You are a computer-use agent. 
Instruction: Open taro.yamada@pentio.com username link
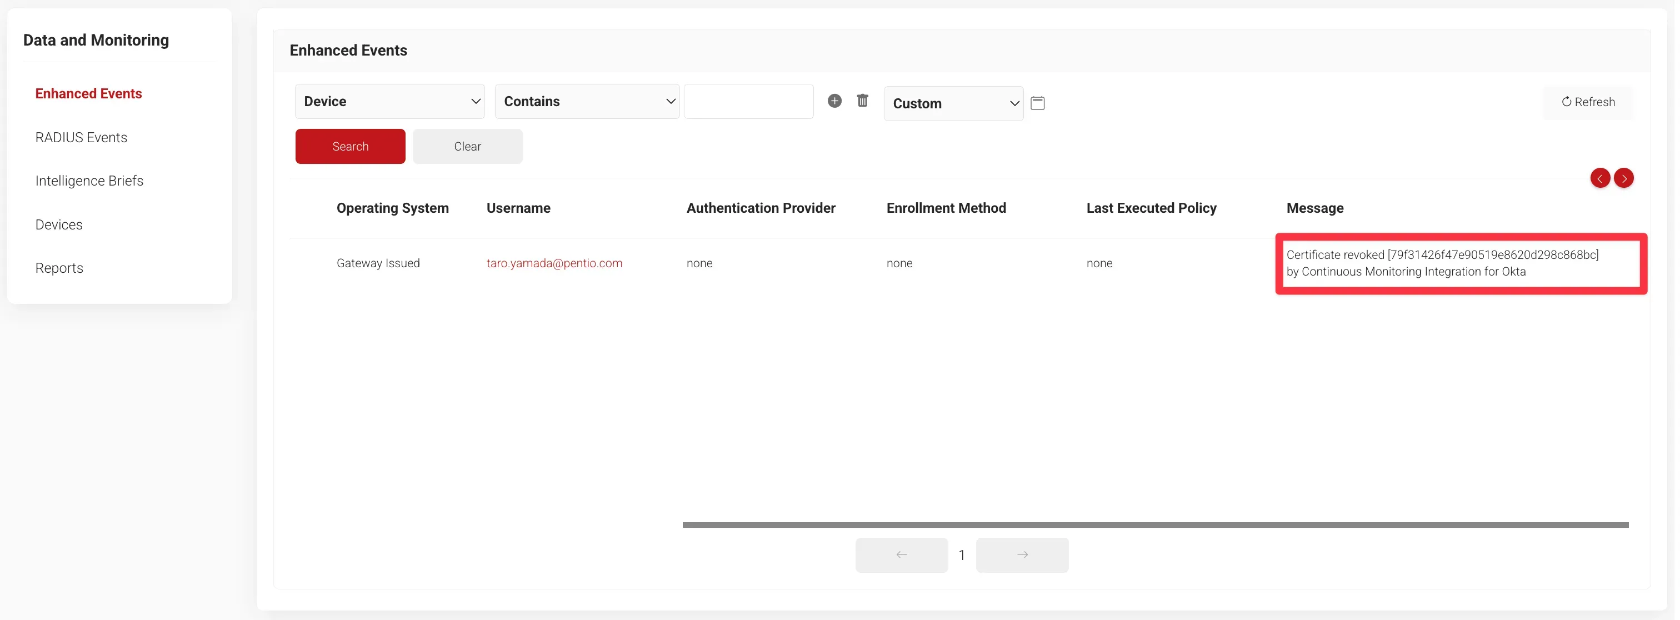(554, 263)
